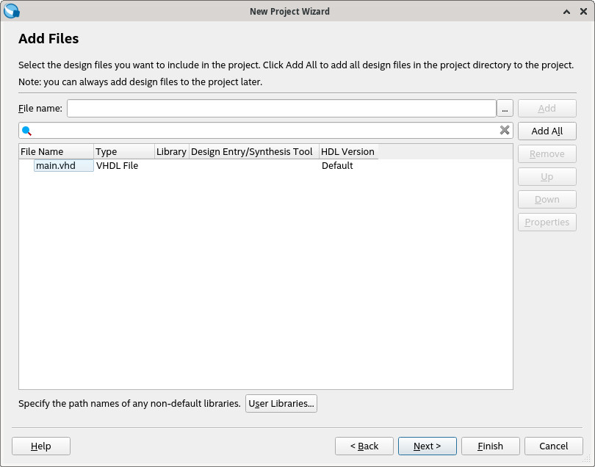The height and width of the screenshot is (467, 595).
Task: Click the Up button
Action: 547,176
